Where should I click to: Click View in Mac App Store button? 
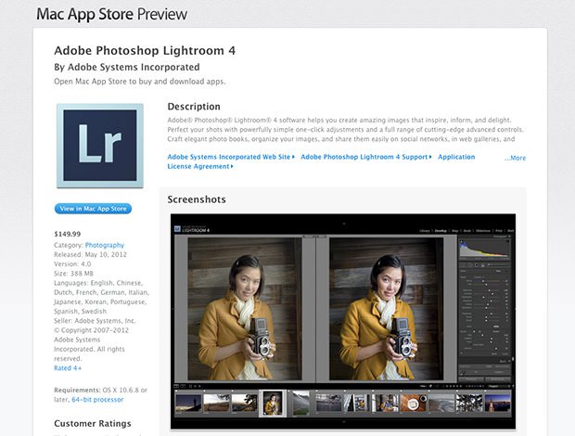pos(93,209)
